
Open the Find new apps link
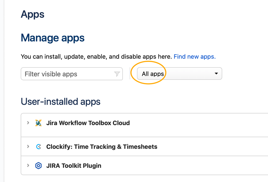pos(195,56)
